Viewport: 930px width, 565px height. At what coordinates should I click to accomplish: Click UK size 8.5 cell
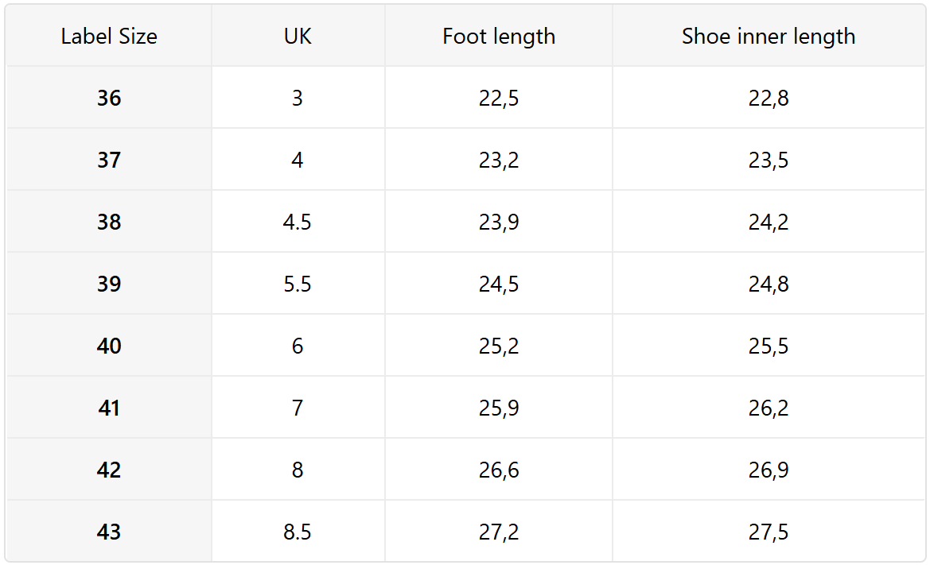(298, 532)
